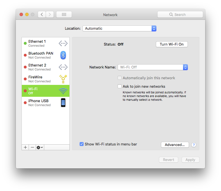
Task: Click the red status dot for iPhone USB
Action: point(25,103)
